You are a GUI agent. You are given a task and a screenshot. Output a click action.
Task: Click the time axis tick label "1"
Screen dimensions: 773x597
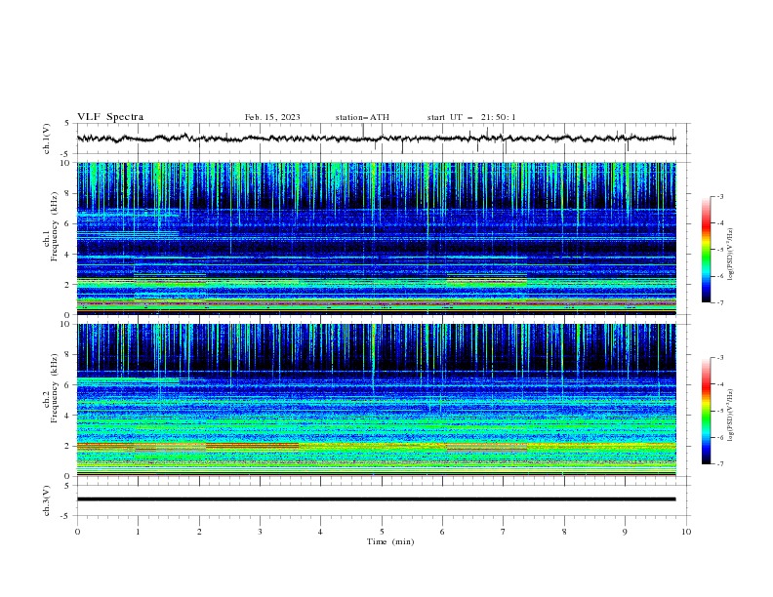(x=138, y=532)
